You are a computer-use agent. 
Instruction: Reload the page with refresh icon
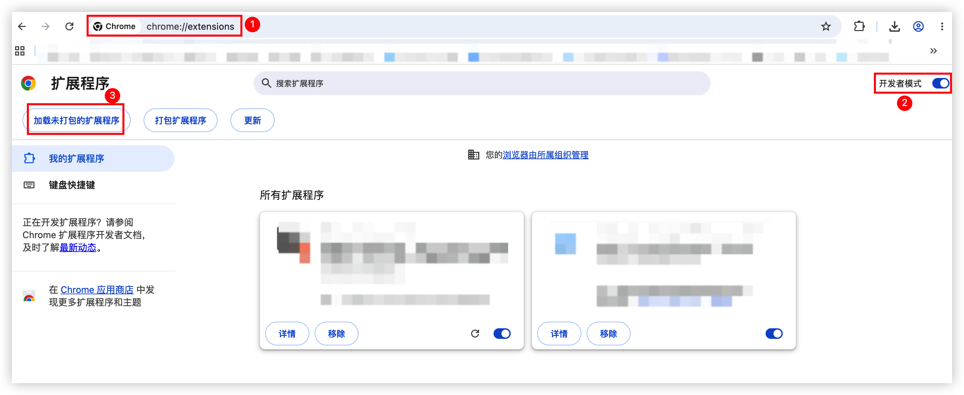pos(69,26)
